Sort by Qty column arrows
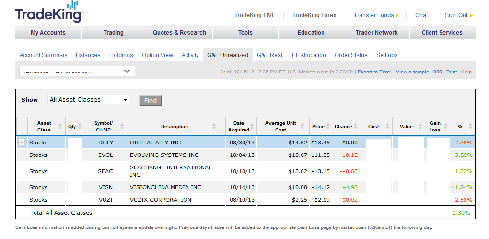 coord(80,126)
